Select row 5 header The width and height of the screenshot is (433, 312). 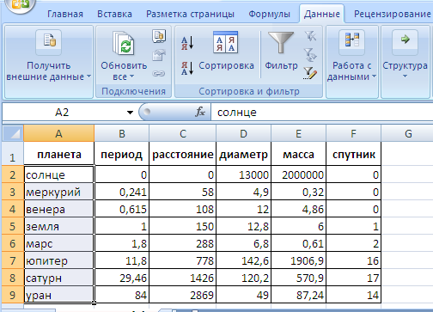tap(13, 226)
